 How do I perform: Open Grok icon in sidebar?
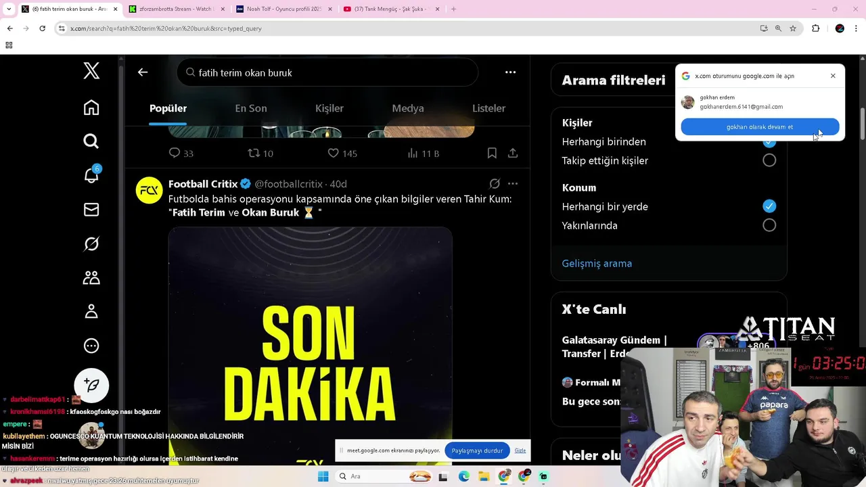pos(91,243)
